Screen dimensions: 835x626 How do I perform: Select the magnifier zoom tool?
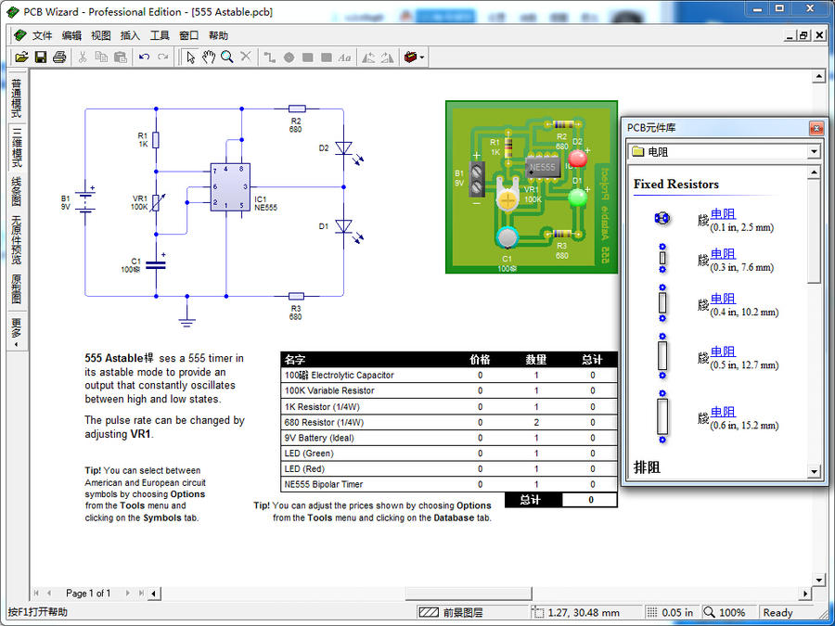[x=227, y=57]
